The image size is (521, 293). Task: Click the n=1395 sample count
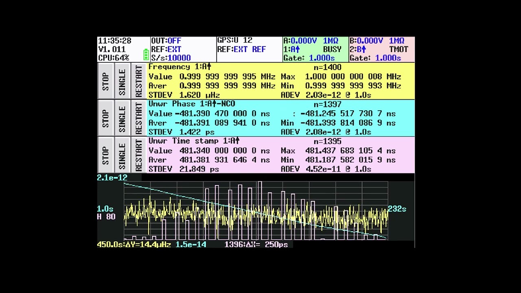click(327, 141)
